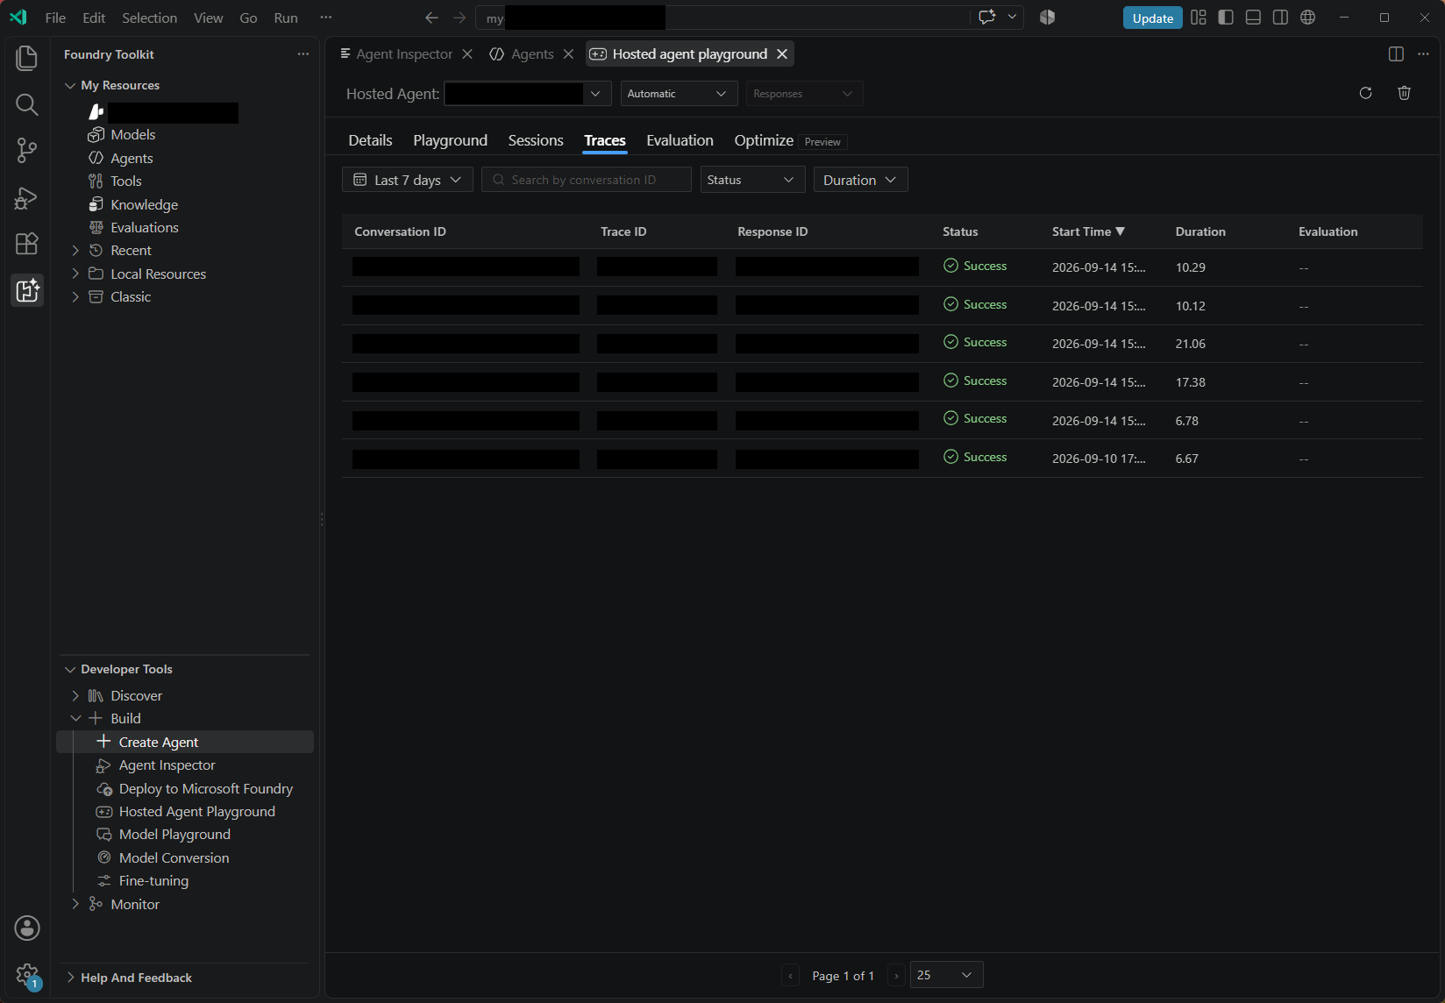
Task: Expand the Monitor node
Action: pyautogui.click(x=75, y=904)
